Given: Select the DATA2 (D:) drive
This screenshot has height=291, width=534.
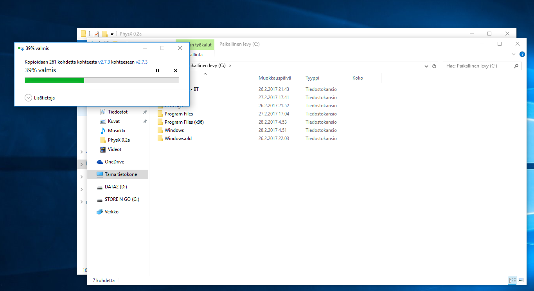Looking at the screenshot, I should (116, 187).
